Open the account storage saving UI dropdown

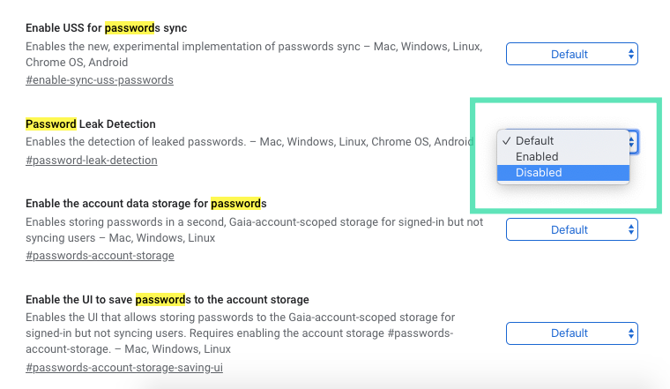571,333
